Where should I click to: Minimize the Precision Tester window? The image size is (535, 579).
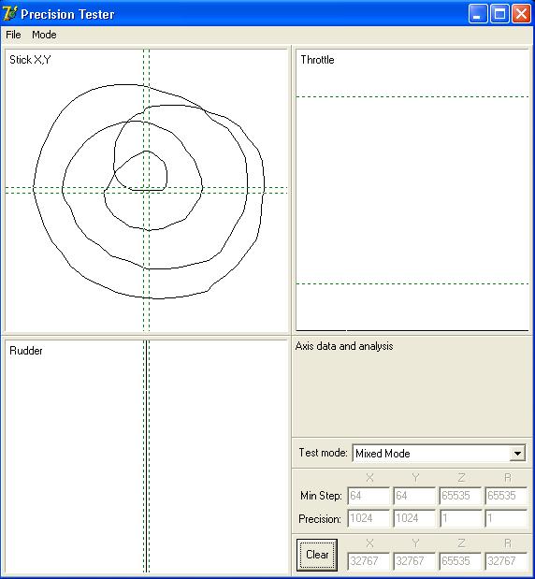(x=478, y=14)
